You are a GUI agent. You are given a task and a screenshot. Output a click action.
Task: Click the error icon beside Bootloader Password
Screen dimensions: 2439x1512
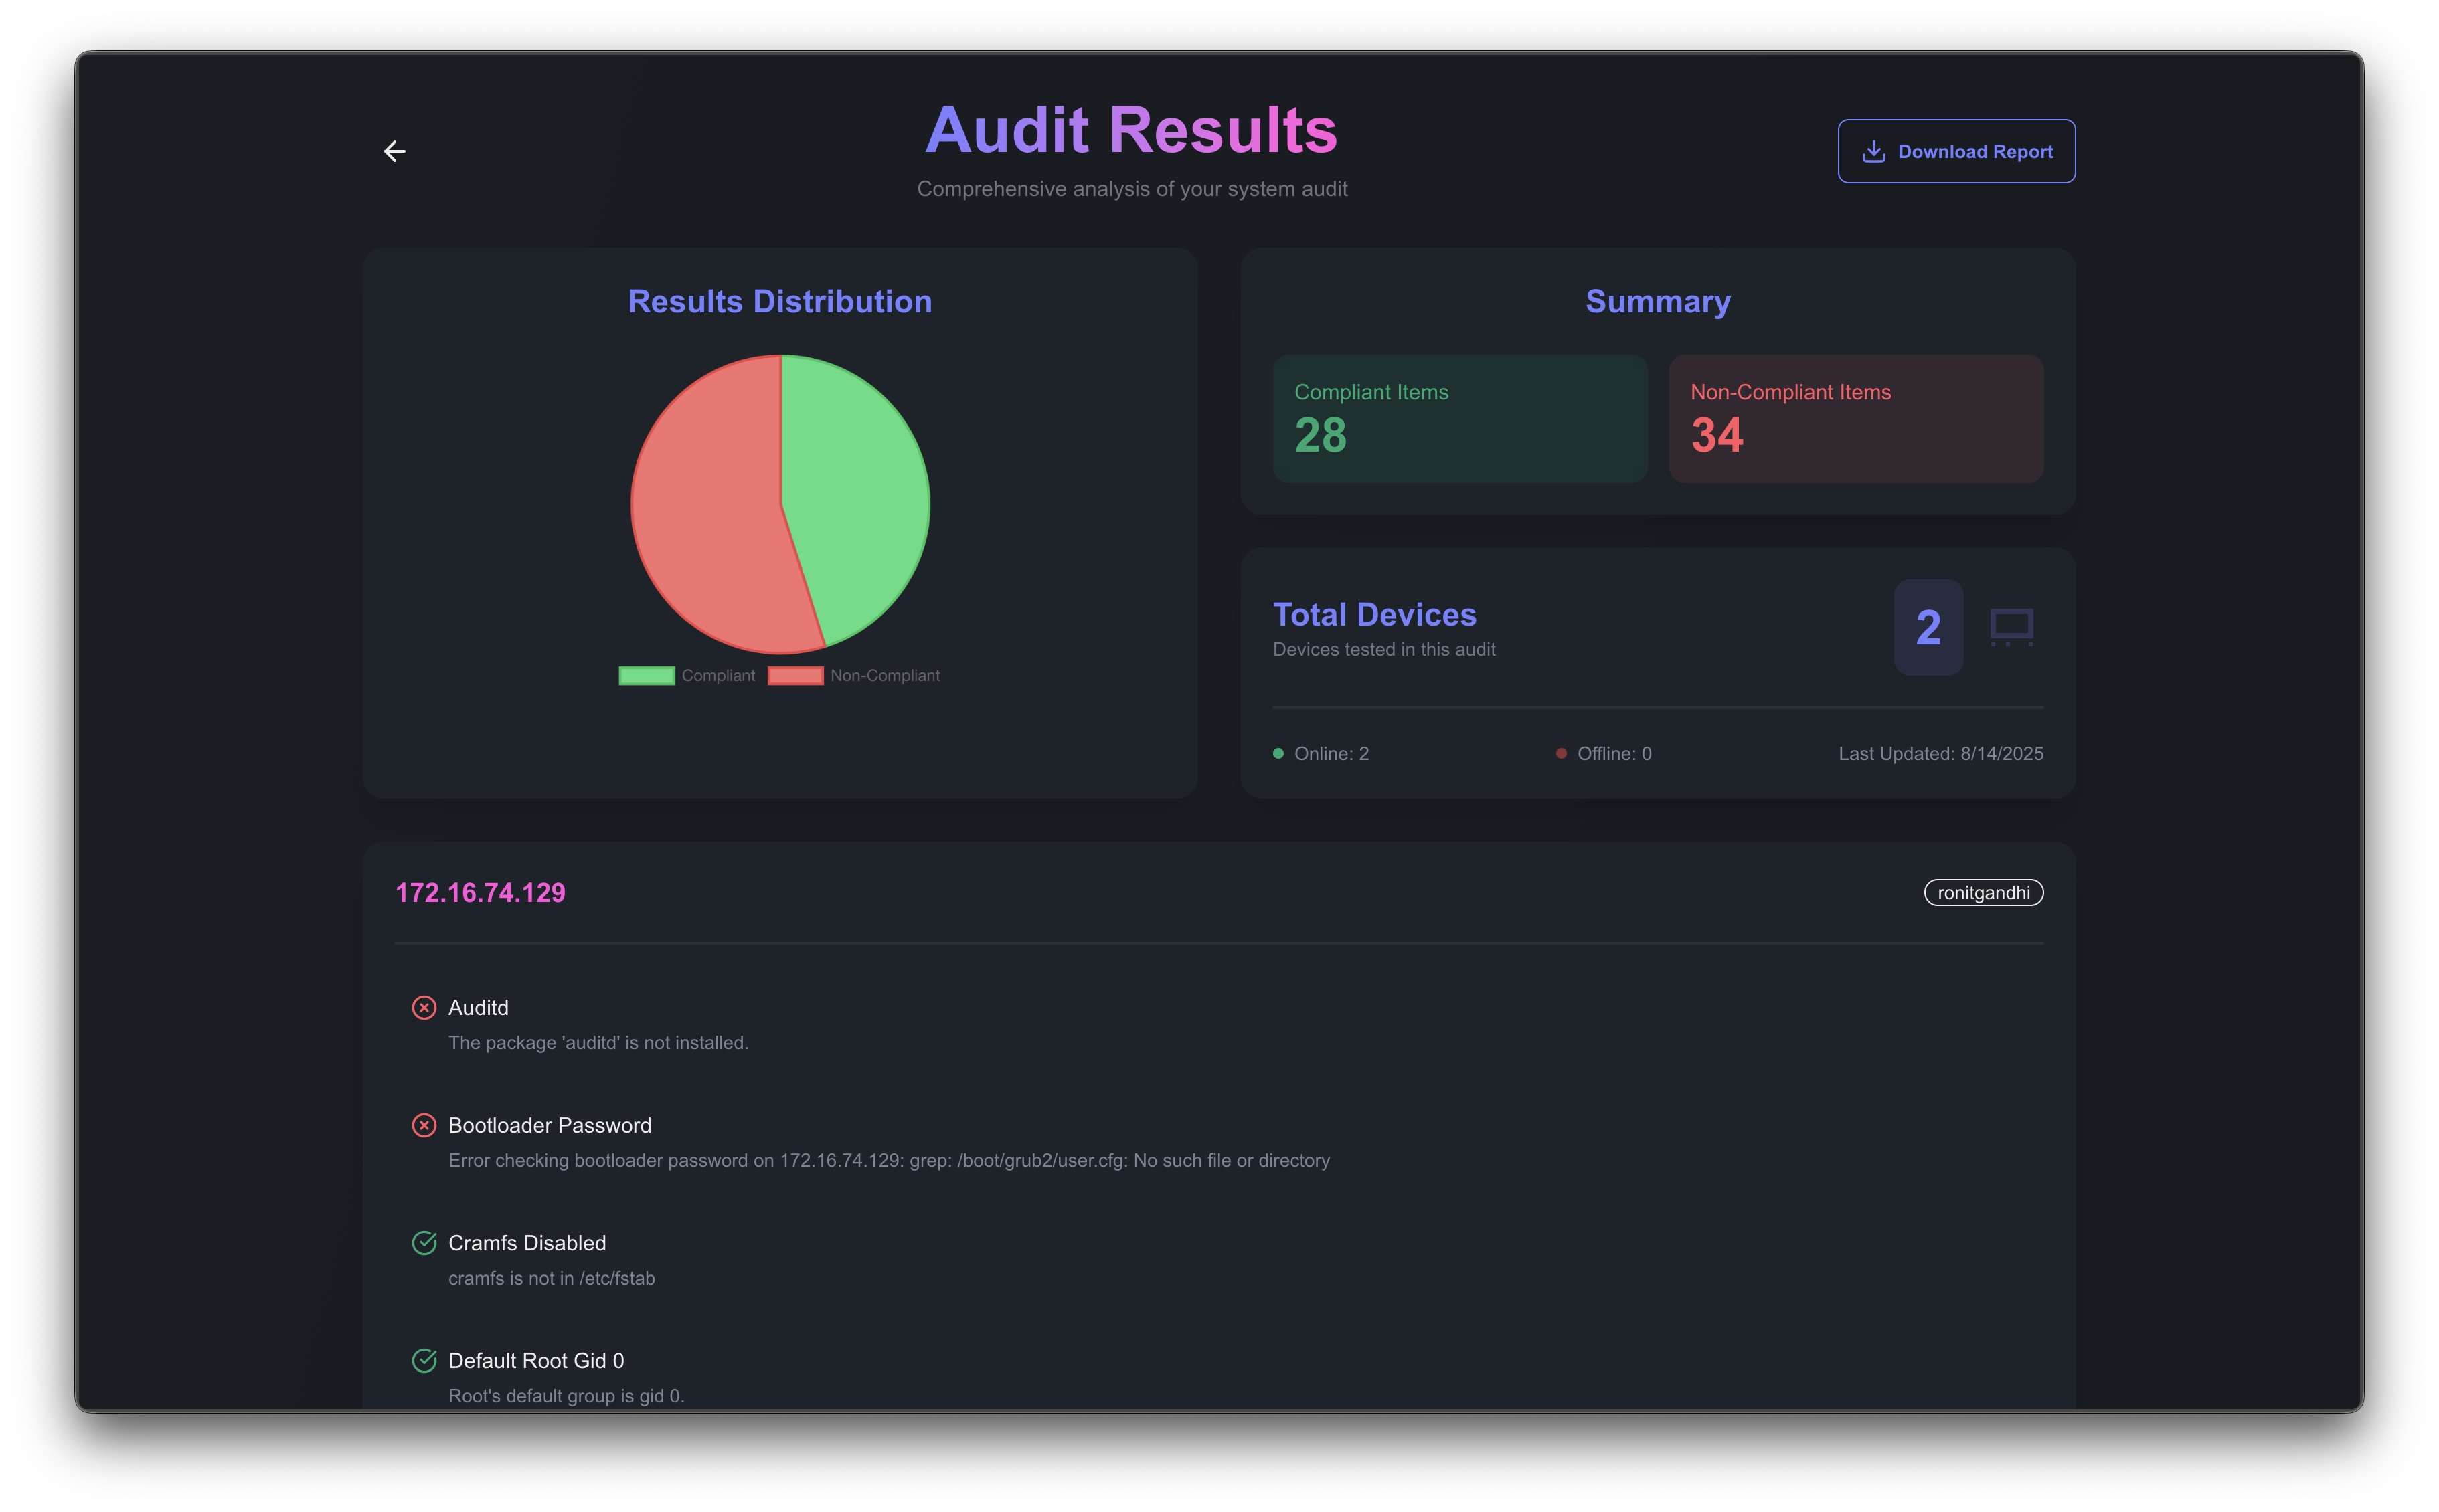[x=424, y=1125]
